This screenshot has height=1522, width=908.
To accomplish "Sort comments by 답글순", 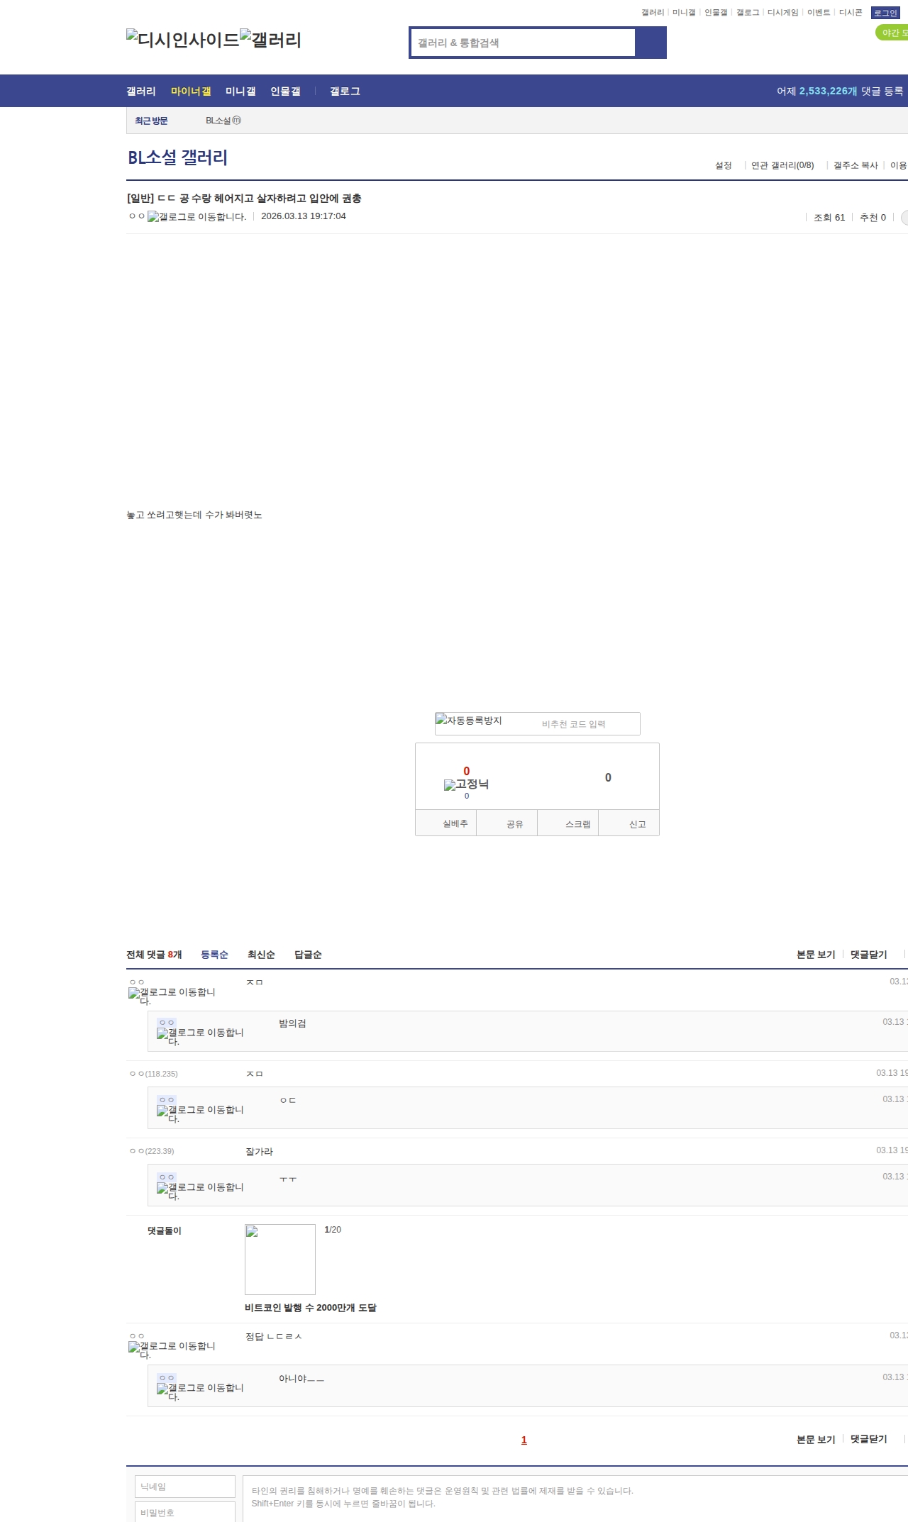I will 308,955.
